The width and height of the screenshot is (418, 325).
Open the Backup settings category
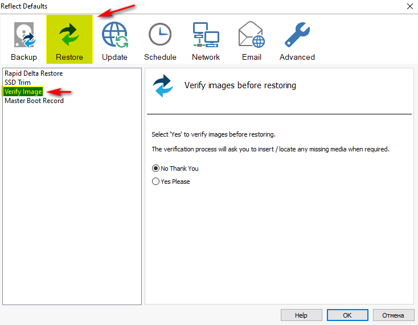point(24,40)
